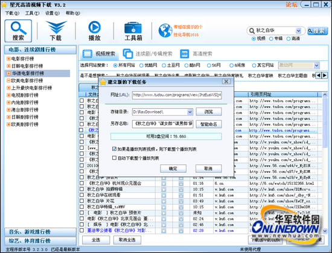This screenshot has height=253, width=332.
Task: Click play icon in 拍摄特辑 row
Action: (x=164, y=189)
